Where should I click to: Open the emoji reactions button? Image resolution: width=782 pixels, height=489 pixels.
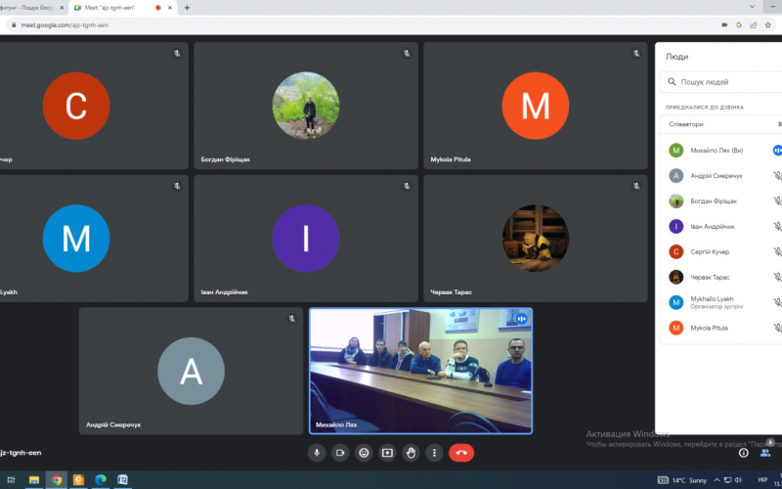pos(364,453)
